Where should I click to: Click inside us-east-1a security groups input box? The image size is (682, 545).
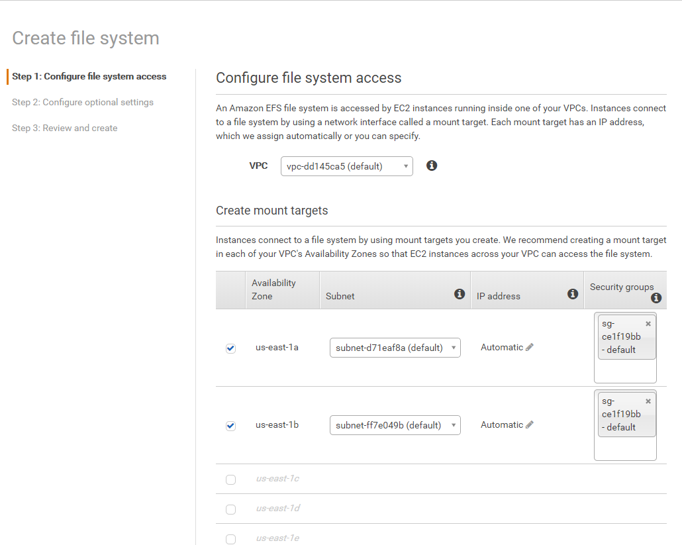[625, 371]
